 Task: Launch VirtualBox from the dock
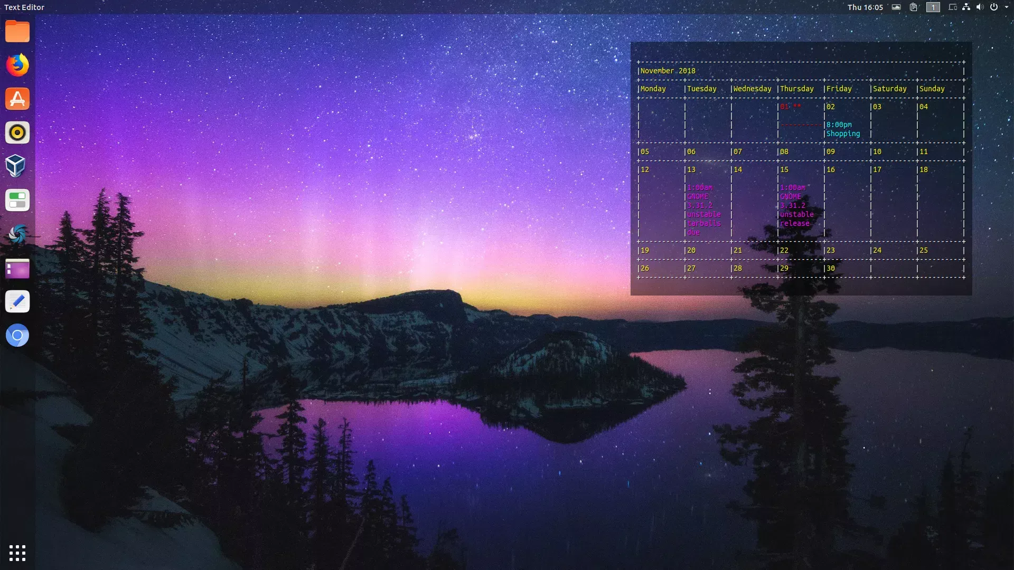pos(17,166)
